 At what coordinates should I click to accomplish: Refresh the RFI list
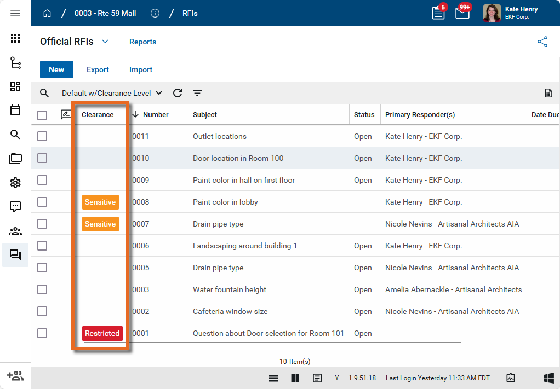pos(178,93)
